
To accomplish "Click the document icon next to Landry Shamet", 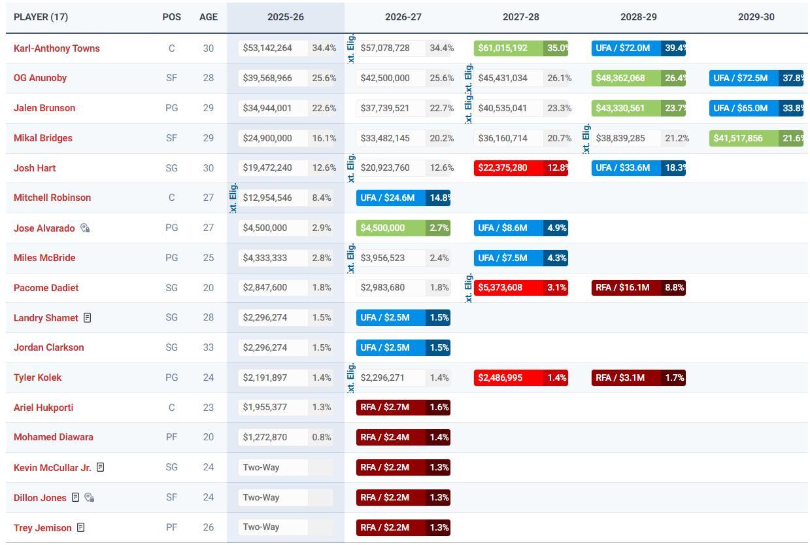I will (x=87, y=318).
